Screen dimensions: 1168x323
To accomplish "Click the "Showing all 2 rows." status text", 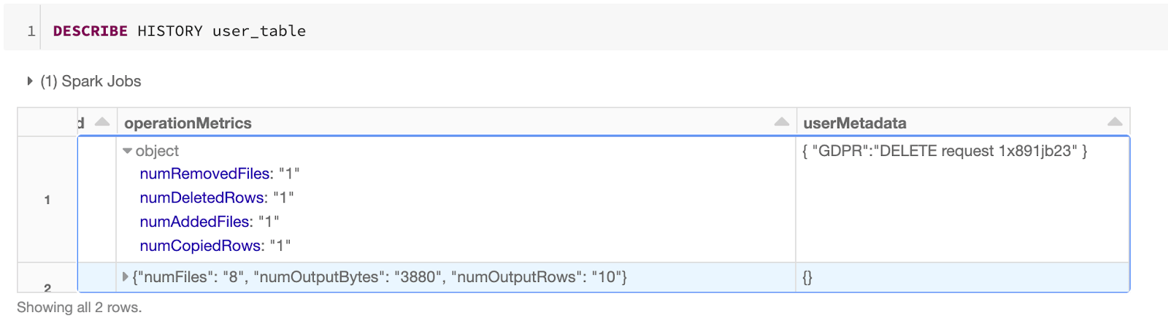I will (79, 307).
